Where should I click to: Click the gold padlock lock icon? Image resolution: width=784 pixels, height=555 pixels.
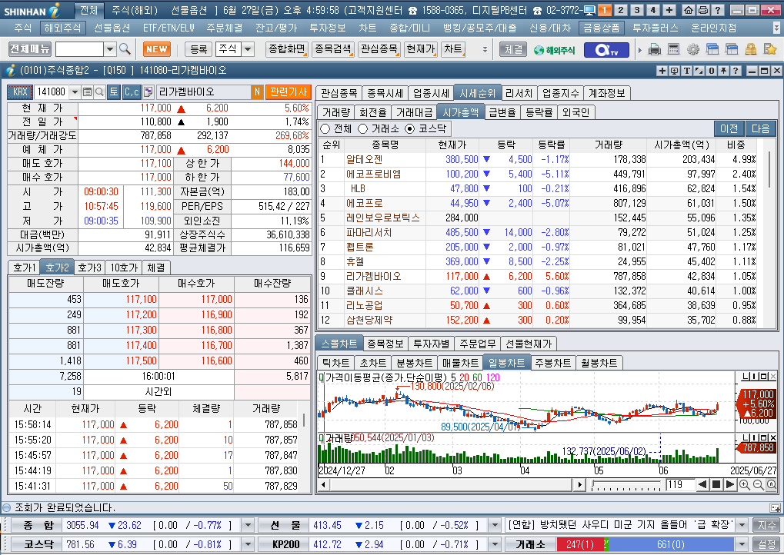pyautogui.click(x=750, y=49)
